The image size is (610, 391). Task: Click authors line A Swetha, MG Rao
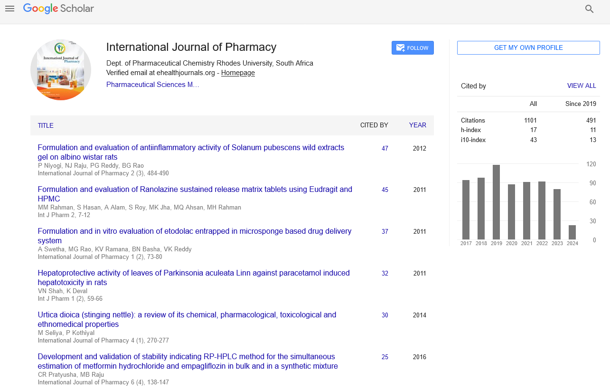115,249
